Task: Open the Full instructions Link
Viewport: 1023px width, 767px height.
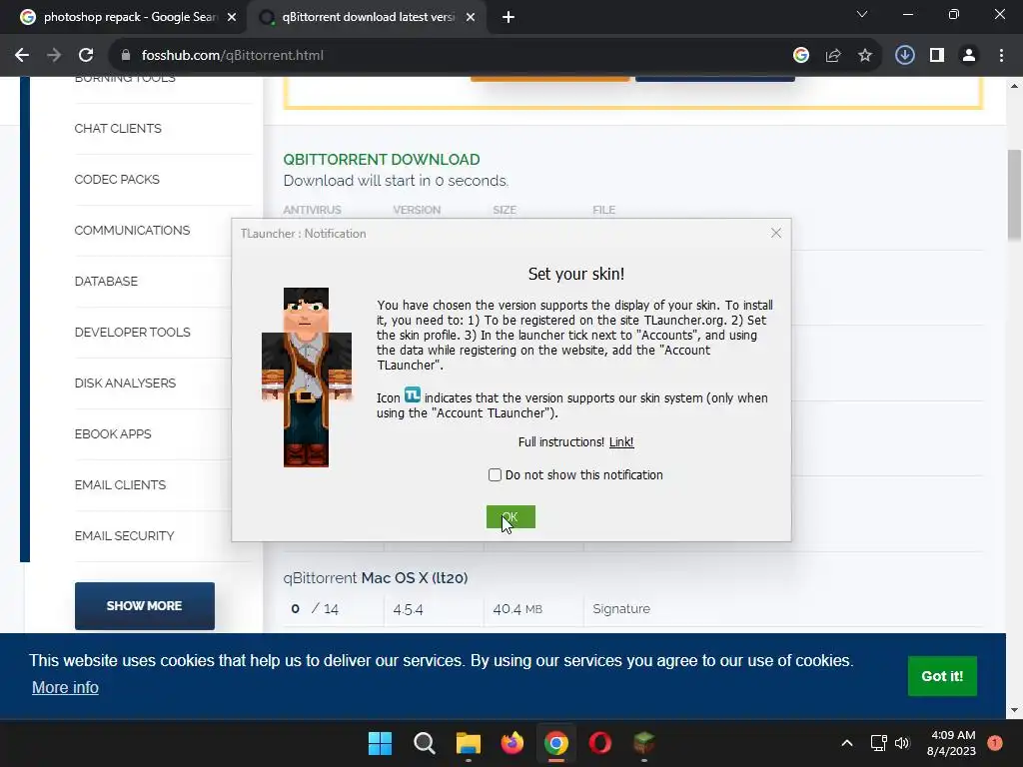Action: pos(621,442)
